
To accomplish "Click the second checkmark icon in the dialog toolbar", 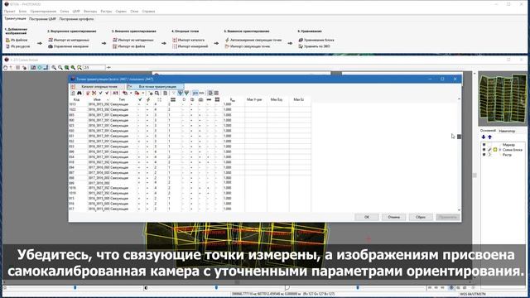I will point(107,93).
